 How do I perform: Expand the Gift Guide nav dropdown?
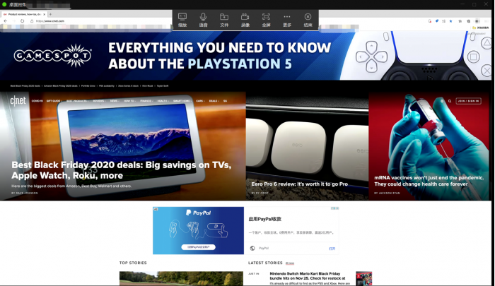(x=54, y=101)
